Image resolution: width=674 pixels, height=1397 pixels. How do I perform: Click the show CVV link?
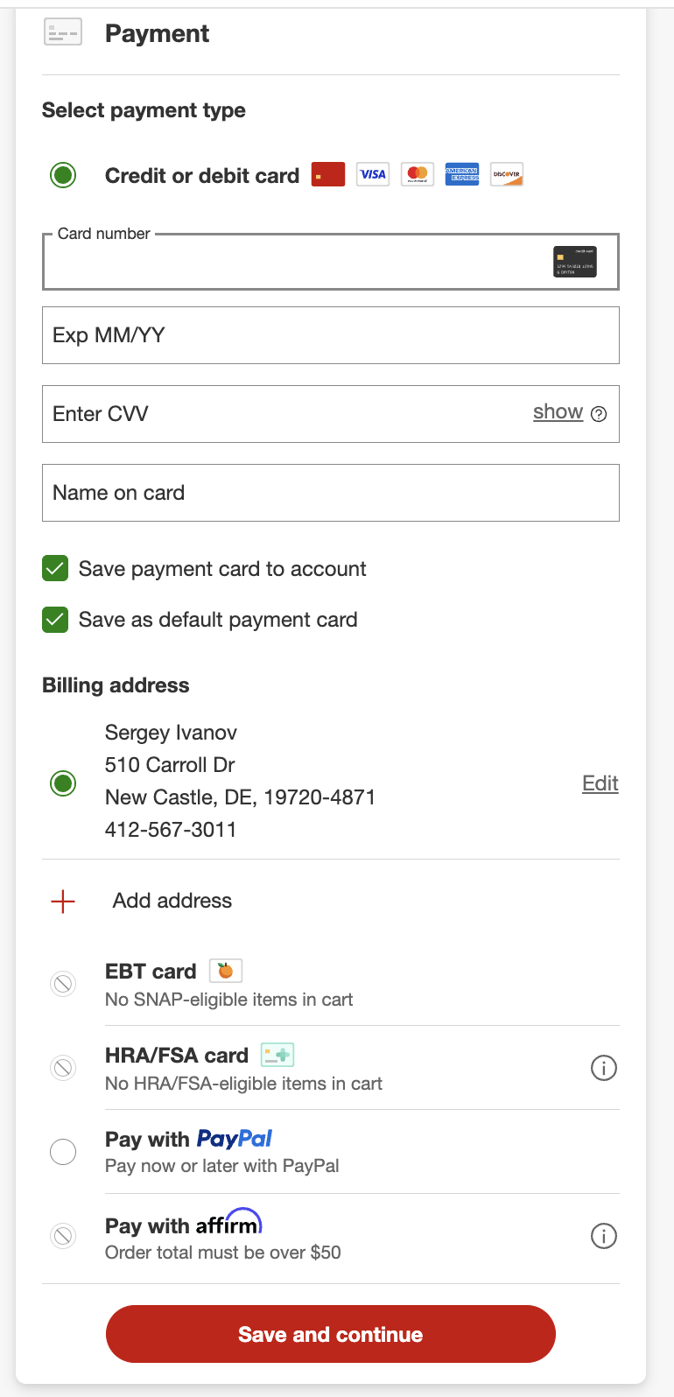click(558, 412)
